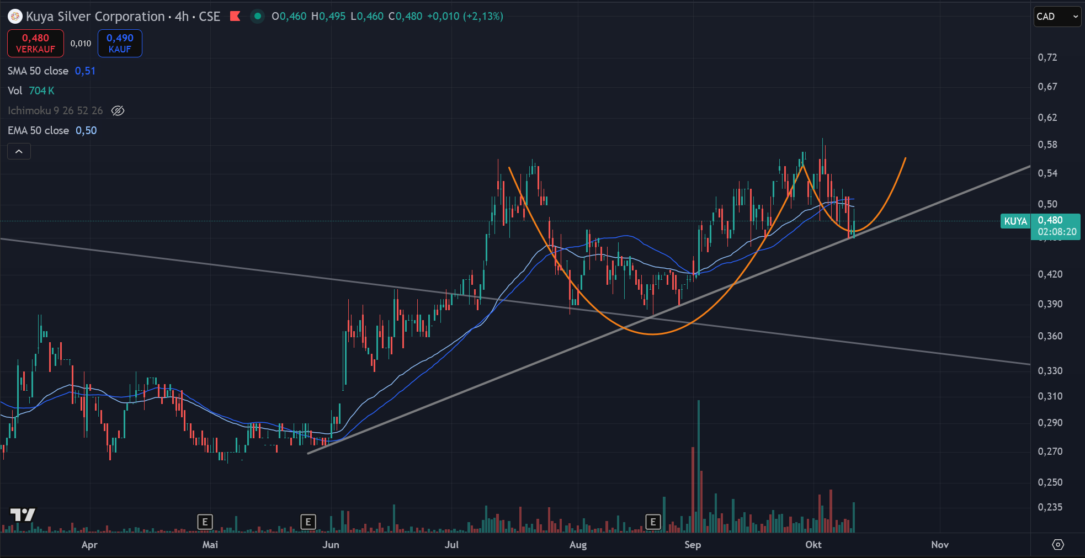The image size is (1085, 558).
Task: Click the change value +0,010 (+2,13%)
Action: pyautogui.click(x=465, y=17)
